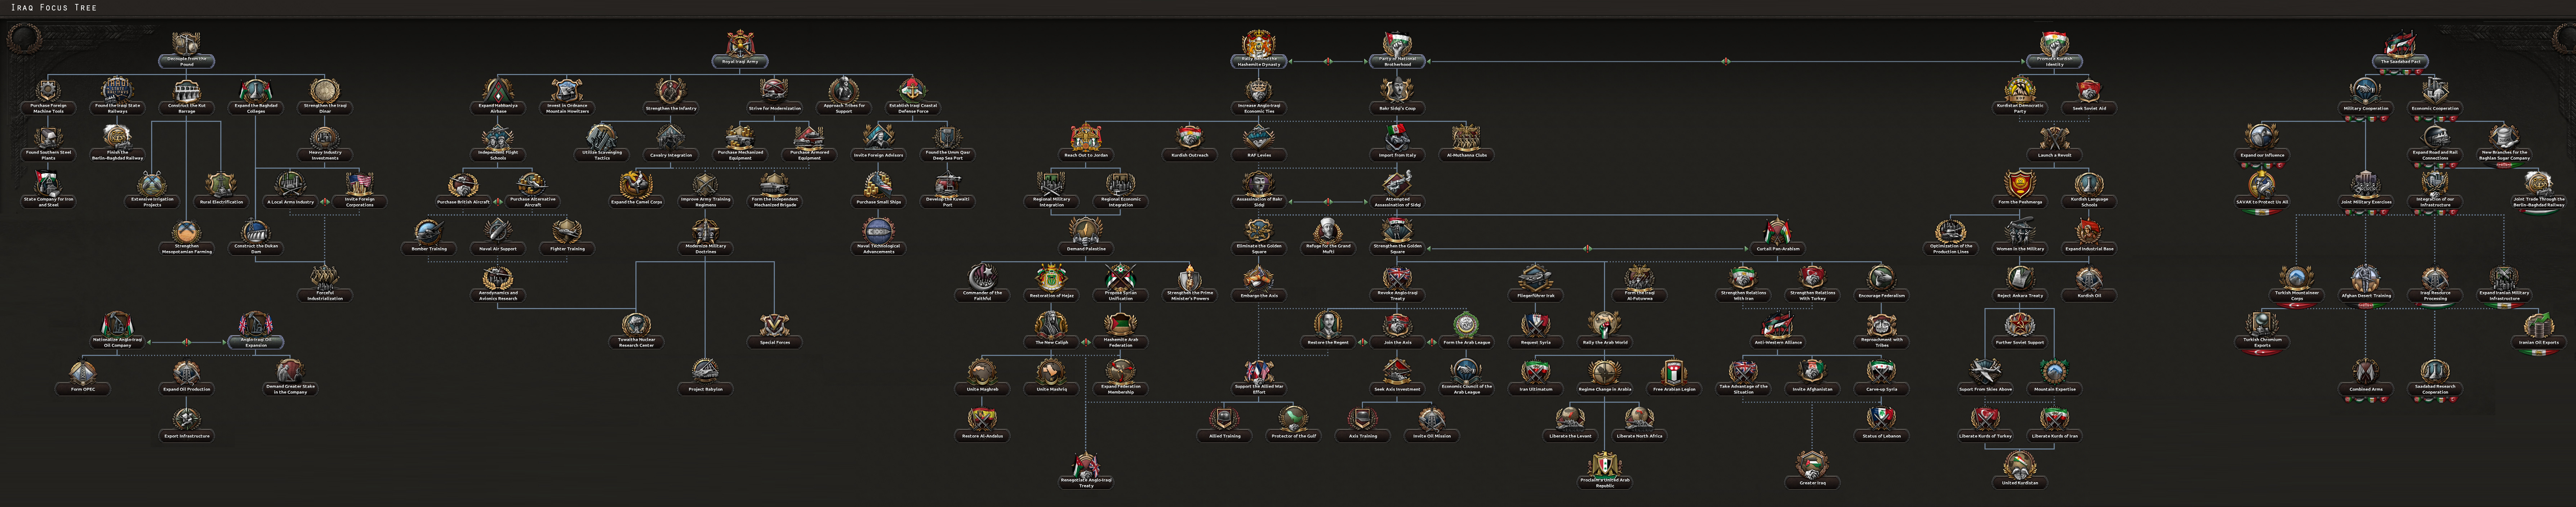
Task: Open the Tuwaitha Nuclear Research Center focus
Action: (x=636, y=326)
